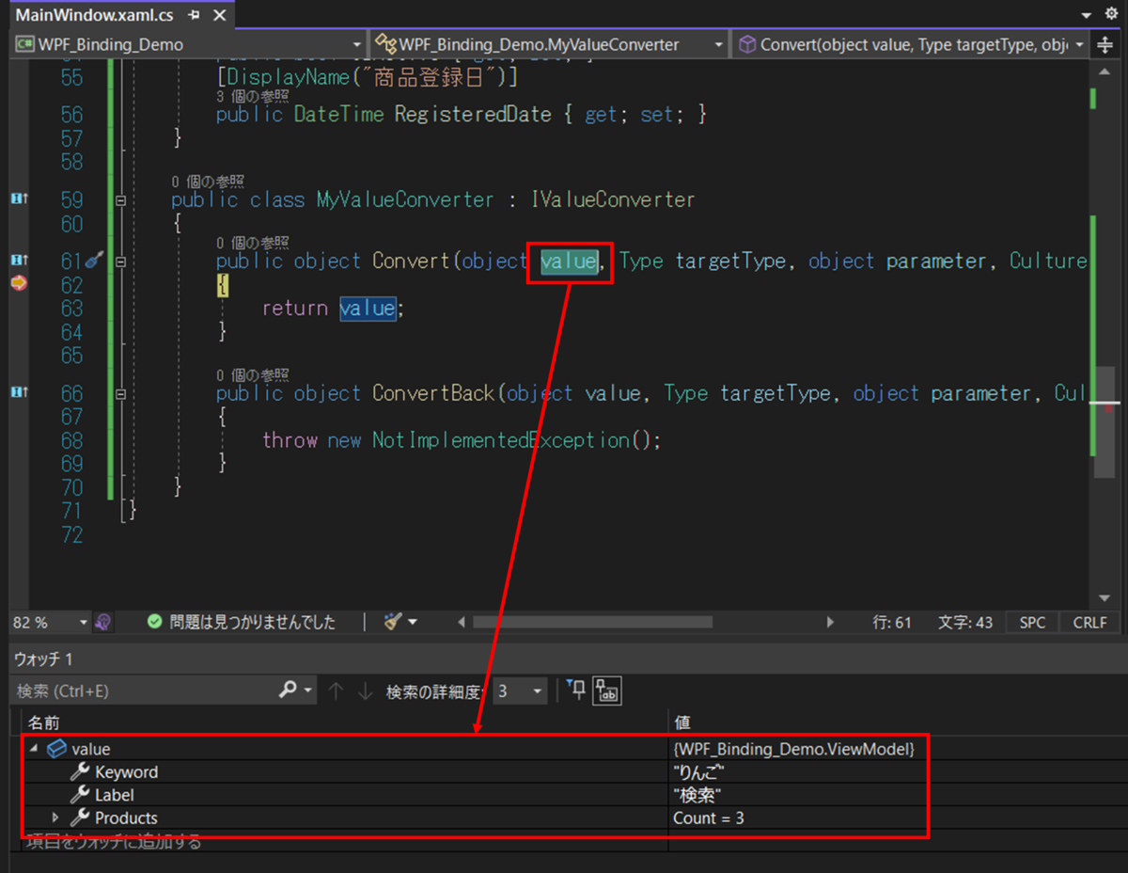This screenshot has height=873, width=1128.
Task: Click IValueConverter on line 59
Action: point(613,200)
